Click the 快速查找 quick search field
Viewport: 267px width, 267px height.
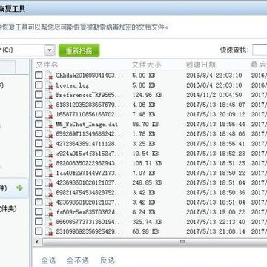pyautogui.click(x=260, y=50)
